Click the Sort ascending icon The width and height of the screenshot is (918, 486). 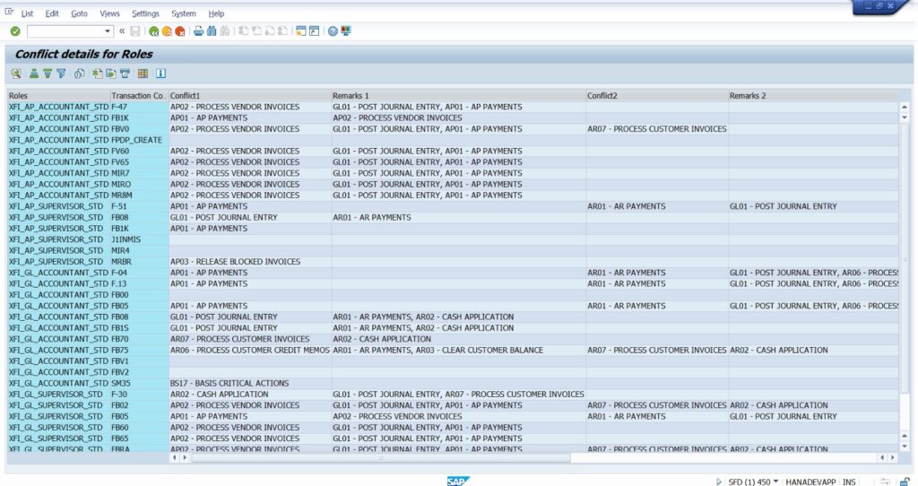[x=34, y=74]
